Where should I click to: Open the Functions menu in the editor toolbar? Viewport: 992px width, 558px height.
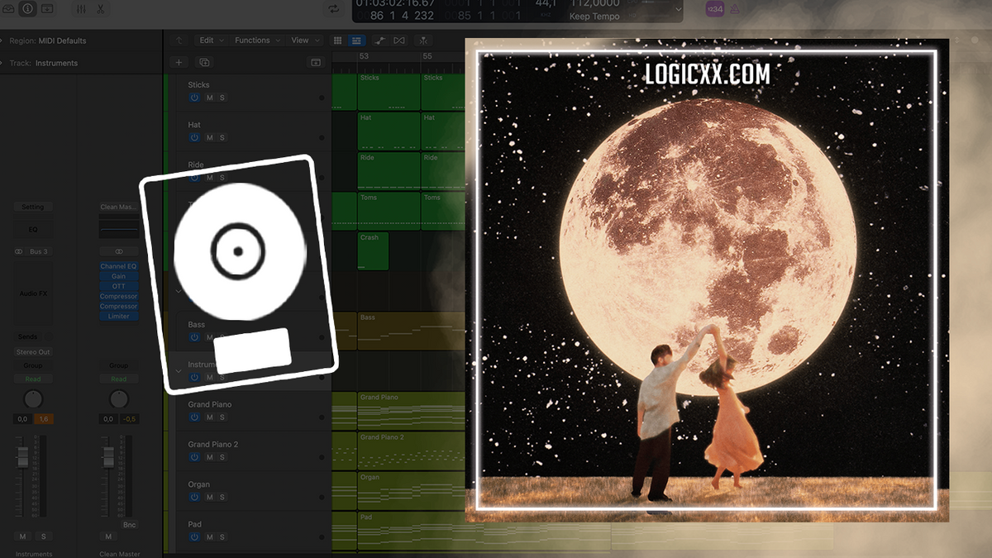coord(255,40)
